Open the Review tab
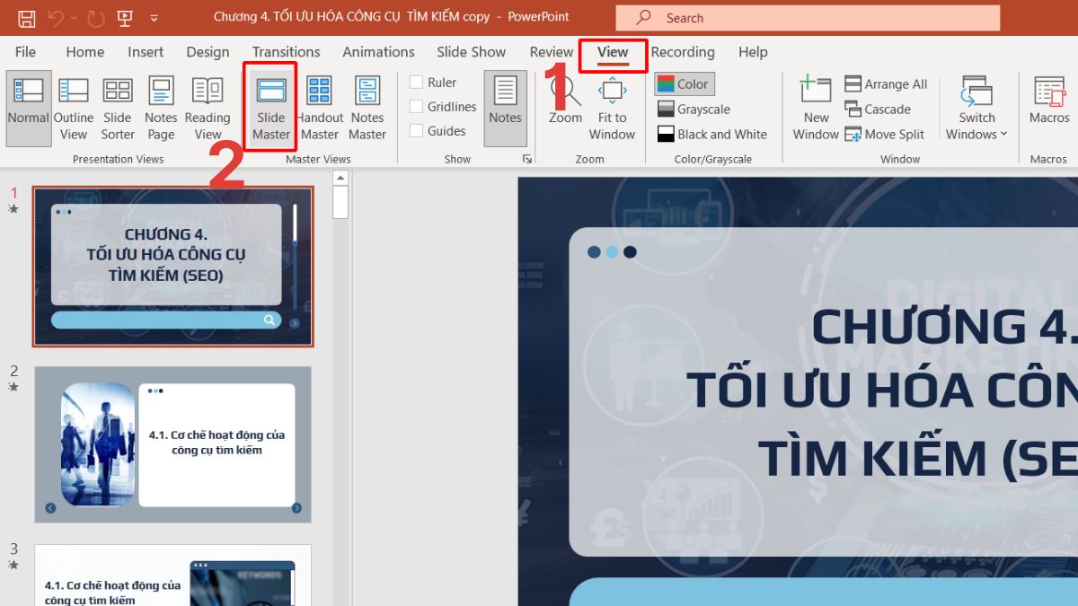Image resolution: width=1078 pixels, height=606 pixels. (551, 52)
